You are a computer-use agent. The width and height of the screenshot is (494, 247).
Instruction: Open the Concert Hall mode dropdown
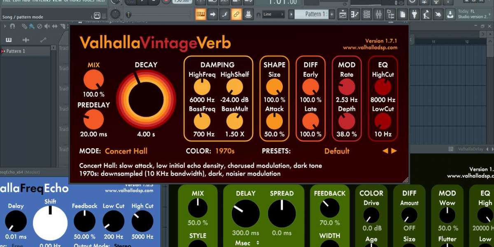(x=126, y=151)
